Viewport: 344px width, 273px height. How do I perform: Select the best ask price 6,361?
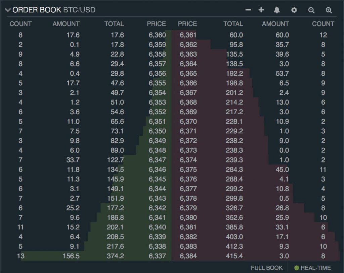188,35
